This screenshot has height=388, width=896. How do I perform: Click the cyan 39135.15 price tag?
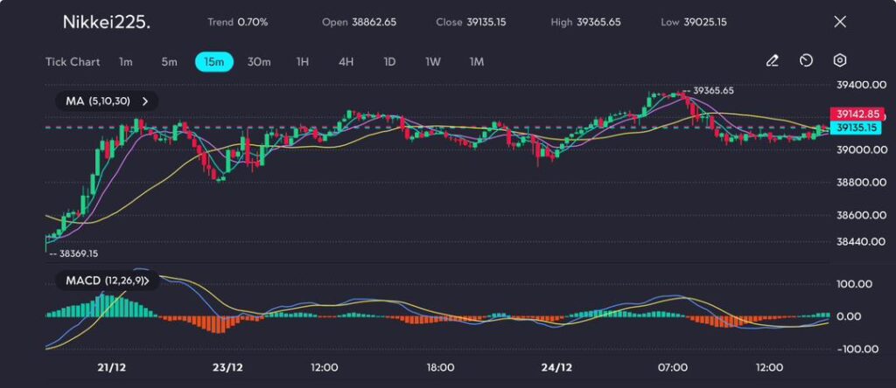pyautogui.click(x=856, y=128)
